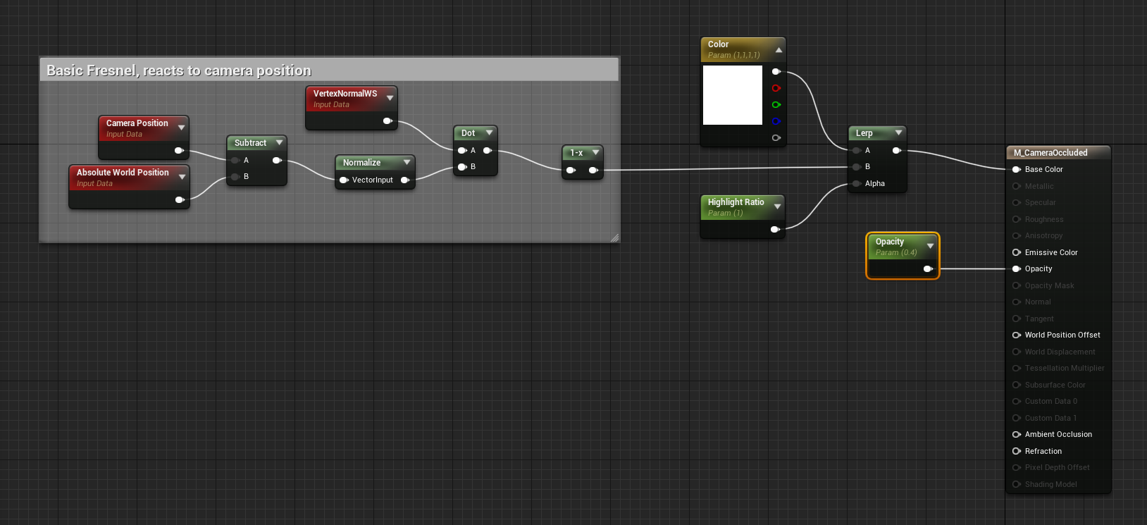
Task: Click the white Color preview swatch
Action: pyautogui.click(x=733, y=95)
